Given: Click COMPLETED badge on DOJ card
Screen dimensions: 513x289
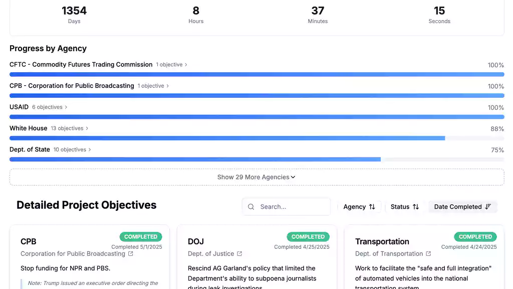Looking at the screenshot, I should click(308, 237).
